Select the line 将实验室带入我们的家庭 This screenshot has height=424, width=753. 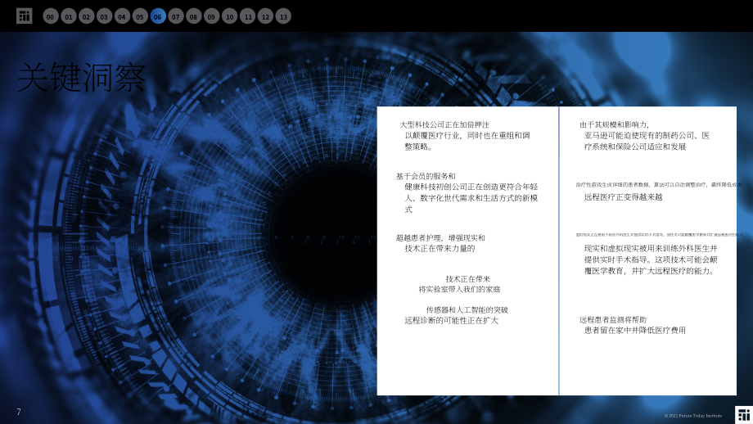tap(459, 289)
